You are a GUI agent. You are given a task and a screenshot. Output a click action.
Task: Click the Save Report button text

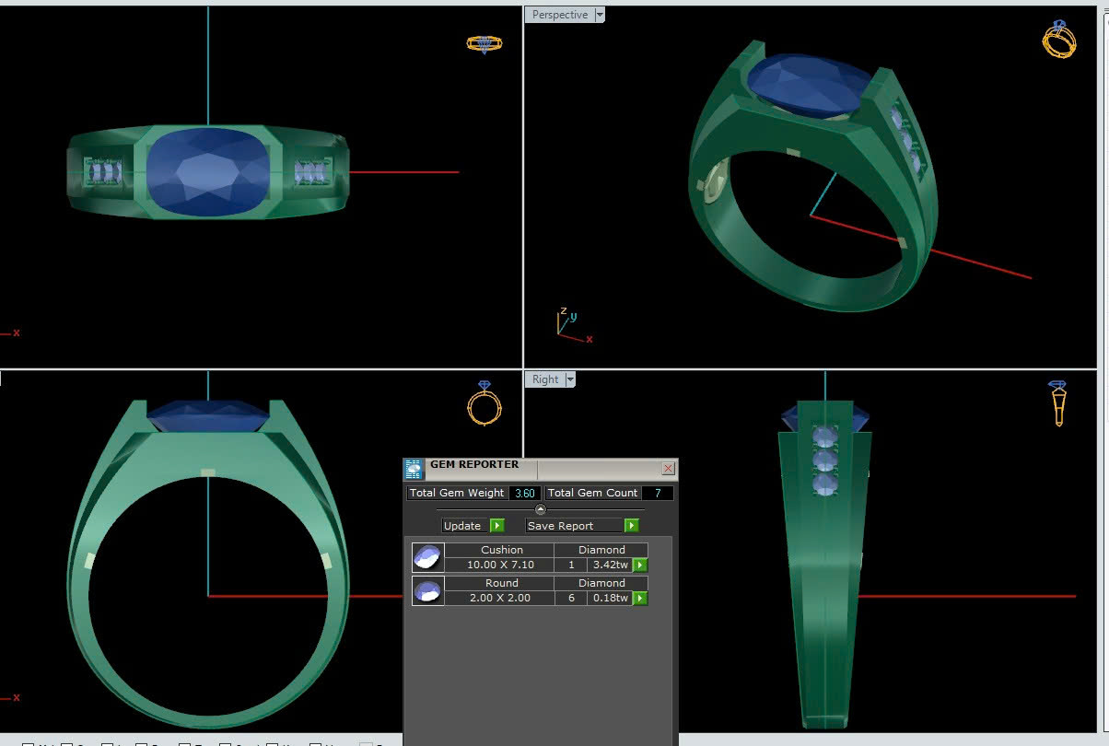tap(560, 526)
